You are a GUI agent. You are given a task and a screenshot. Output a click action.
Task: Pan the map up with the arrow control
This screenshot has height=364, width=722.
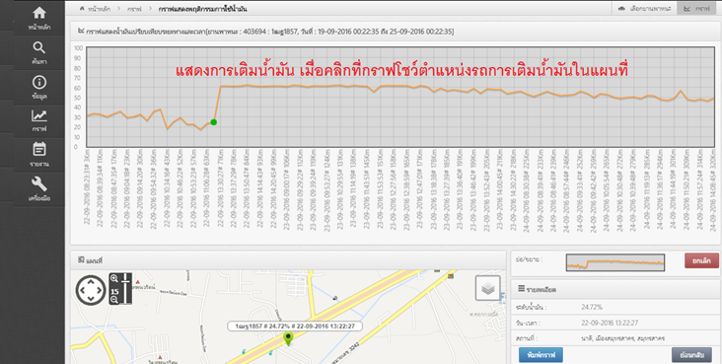coord(91,280)
